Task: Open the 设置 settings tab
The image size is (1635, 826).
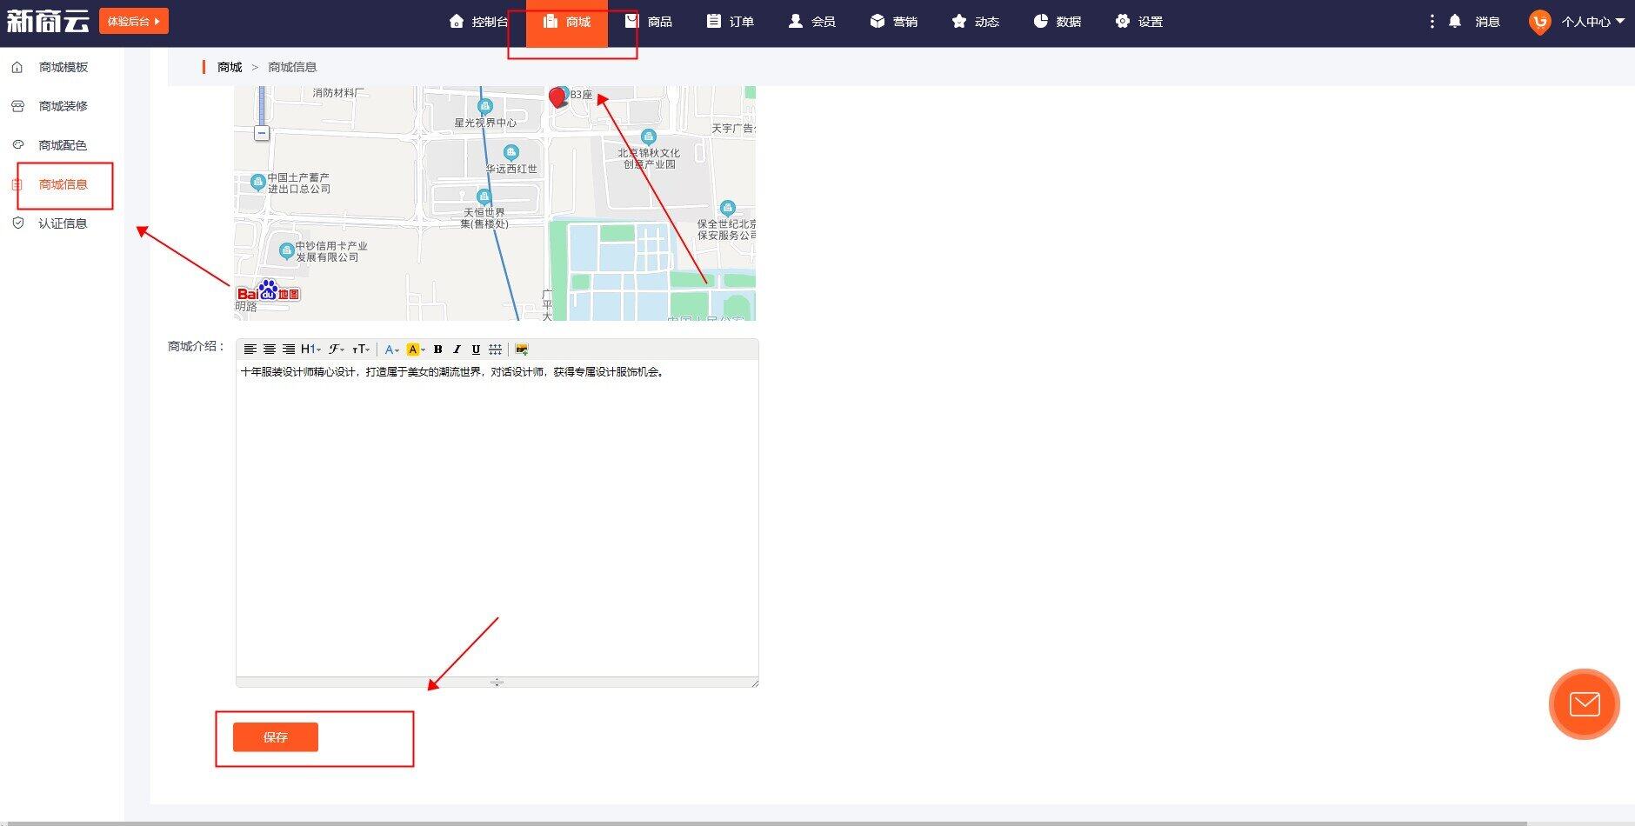Action: point(1139,22)
